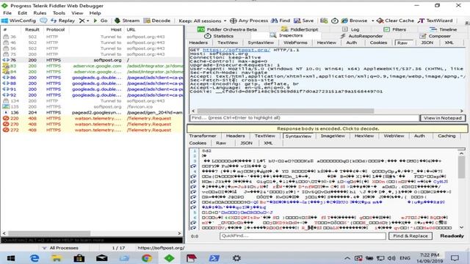This screenshot has height=264, width=470.
Task: Open WinConfig from the toolbar
Action: pos(18,21)
